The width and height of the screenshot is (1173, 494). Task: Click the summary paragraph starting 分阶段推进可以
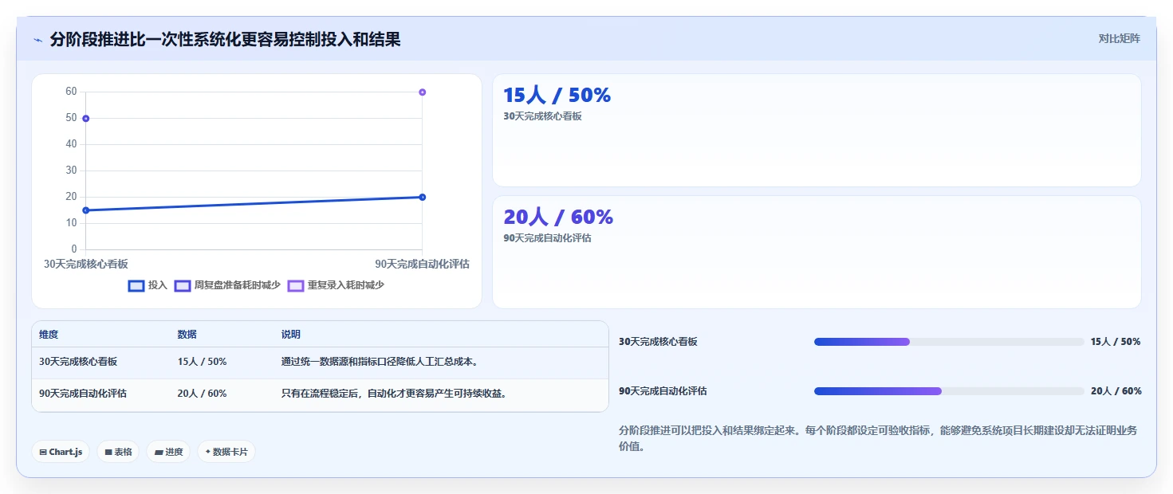878,438
